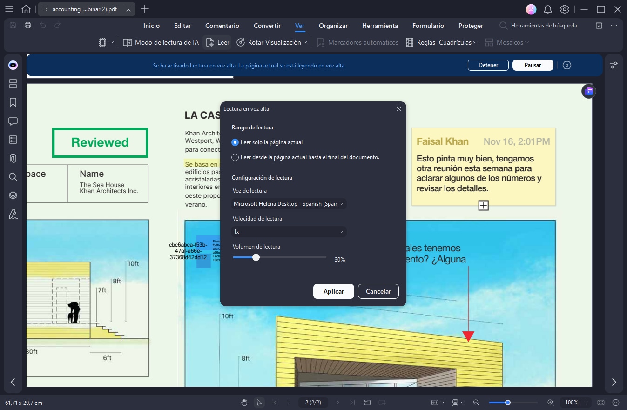Select the hand tool in status bar

pyautogui.click(x=244, y=403)
